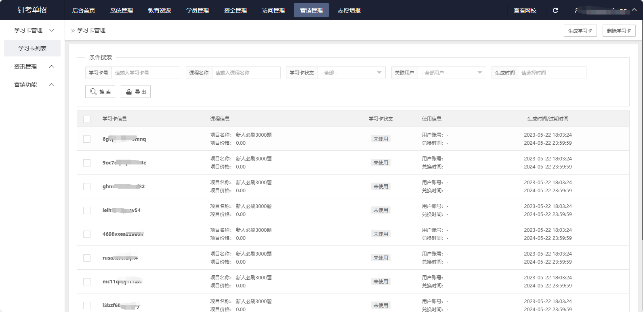The width and height of the screenshot is (643, 312).
Task: Click the 查看网校 link
Action: tap(525, 10)
